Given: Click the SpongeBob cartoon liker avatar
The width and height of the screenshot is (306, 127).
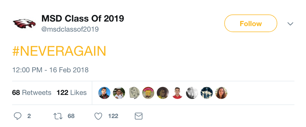Looking at the screenshot, I should [x=148, y=93].
